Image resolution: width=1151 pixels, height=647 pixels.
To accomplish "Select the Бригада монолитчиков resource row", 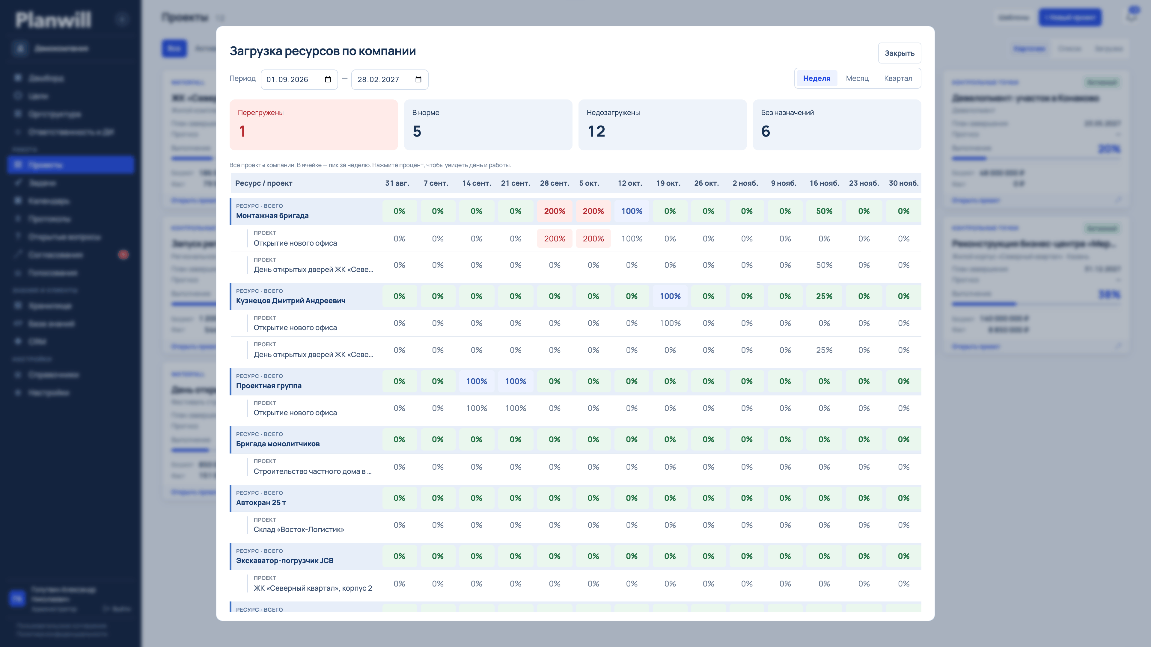I will 575,439.
